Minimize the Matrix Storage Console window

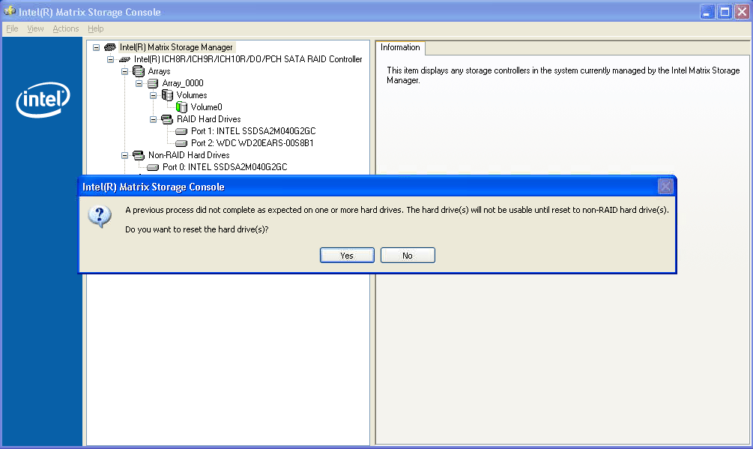(707, 11)
